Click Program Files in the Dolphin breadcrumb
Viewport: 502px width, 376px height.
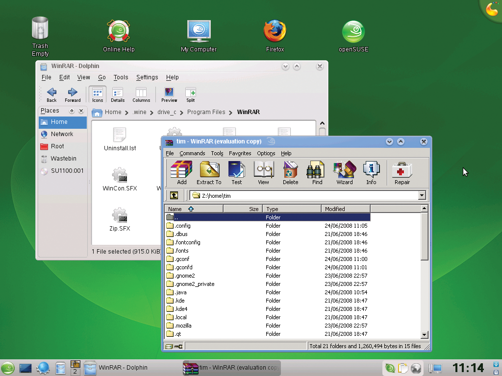coord(206,112)
